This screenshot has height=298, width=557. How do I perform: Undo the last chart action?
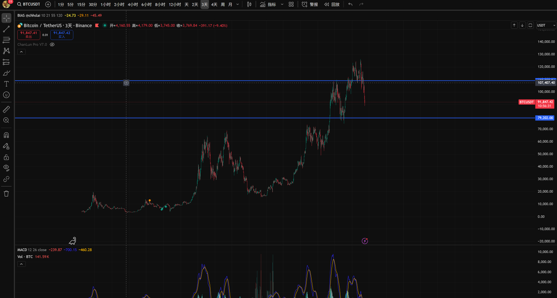(350, 4)
